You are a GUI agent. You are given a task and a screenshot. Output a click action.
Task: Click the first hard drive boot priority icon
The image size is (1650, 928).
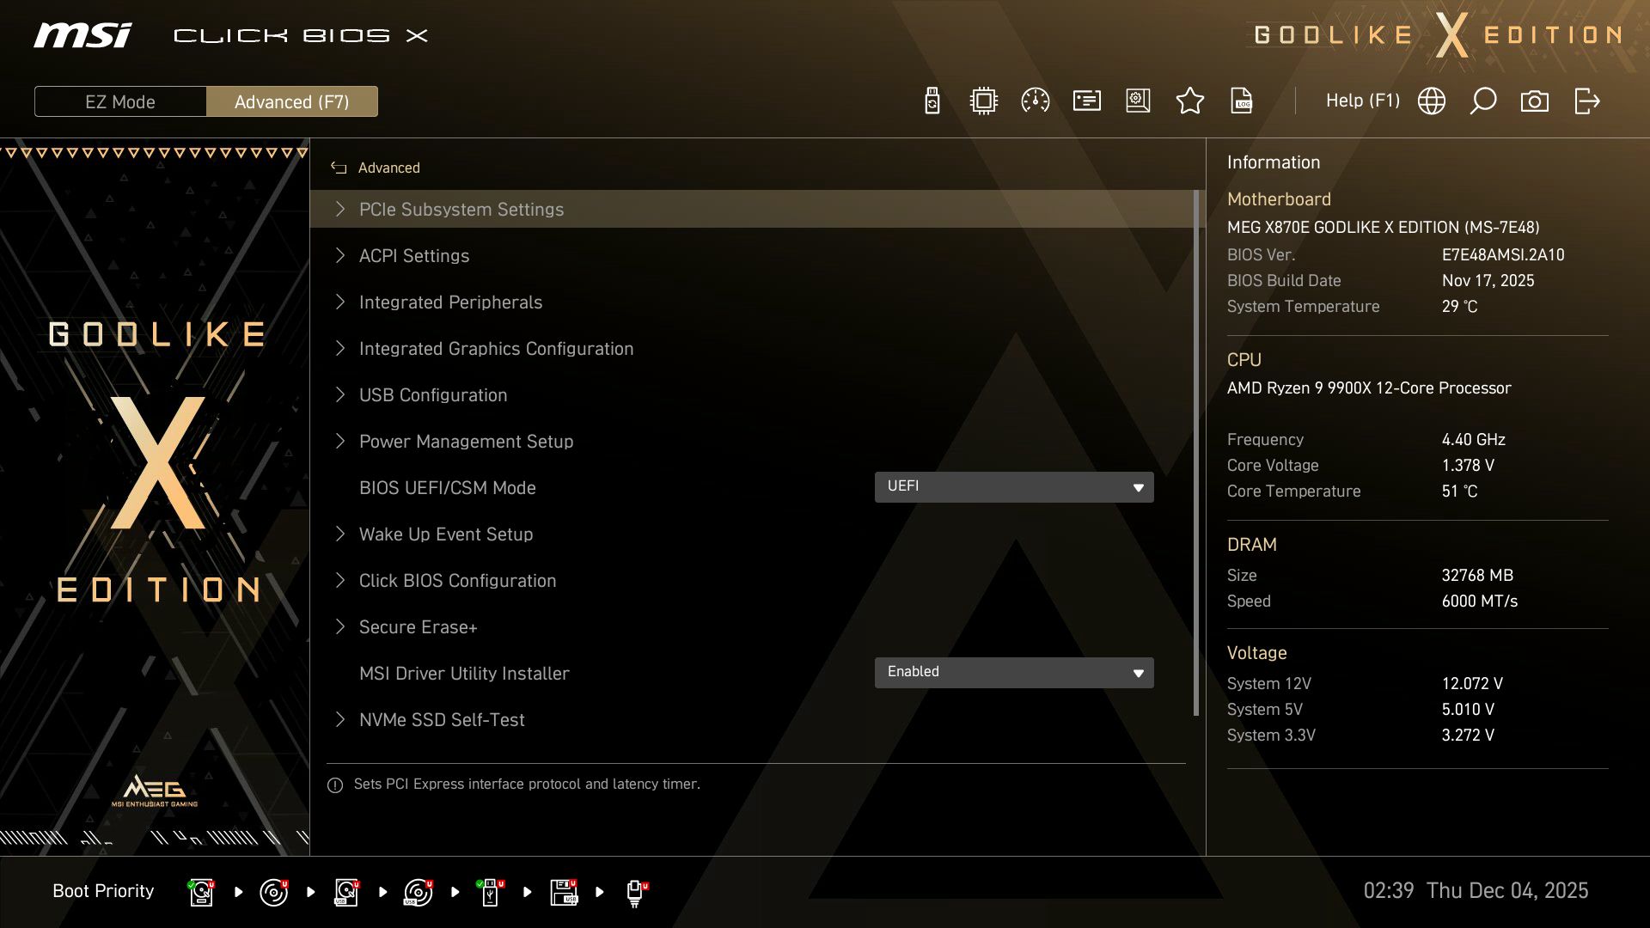[x=200, y=891]
